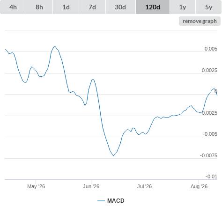The image size is (222, 213).
Task: Toggle the MACD series legend label
Action: (x=116, y=201)
